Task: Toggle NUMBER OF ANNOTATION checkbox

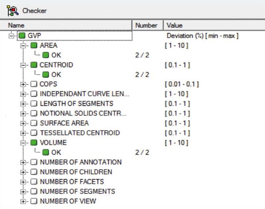Action: (34, 162)
